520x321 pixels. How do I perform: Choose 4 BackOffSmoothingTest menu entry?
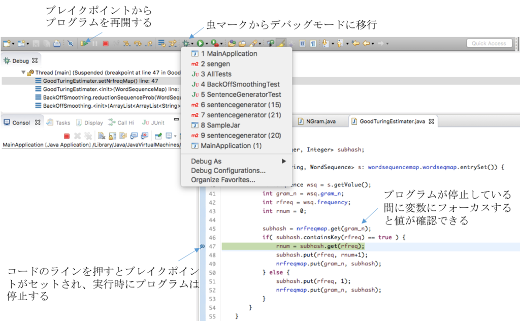(237, 84)
